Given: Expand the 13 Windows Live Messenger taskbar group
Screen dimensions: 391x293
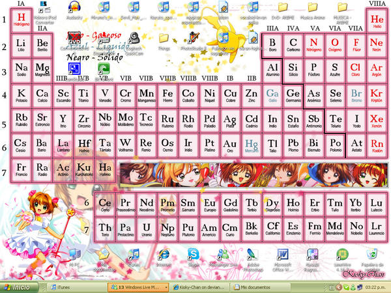Looking at the screenshot, I should coord(138,287).
